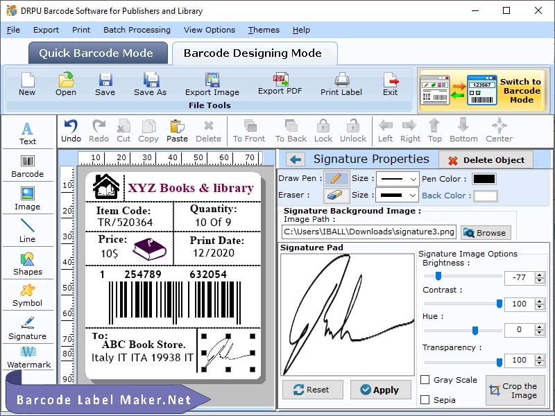Click the Image Path input field
The image size is (555, 416).
369,232
